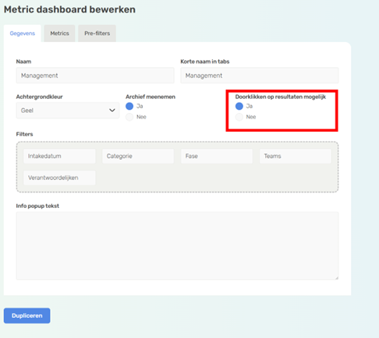Image resolution: width=379 pixels, height=338 pixels.
Task: Open the Gegevens tab
Action: [23, 33]
